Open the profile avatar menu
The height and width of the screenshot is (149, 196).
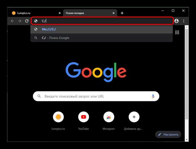[x=176, y=21]
